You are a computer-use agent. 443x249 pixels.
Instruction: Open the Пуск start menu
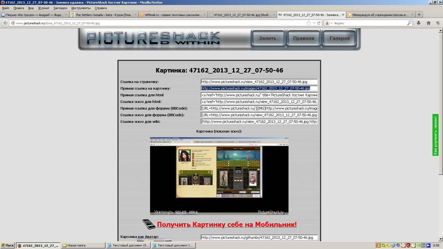(x=7, y=245)
